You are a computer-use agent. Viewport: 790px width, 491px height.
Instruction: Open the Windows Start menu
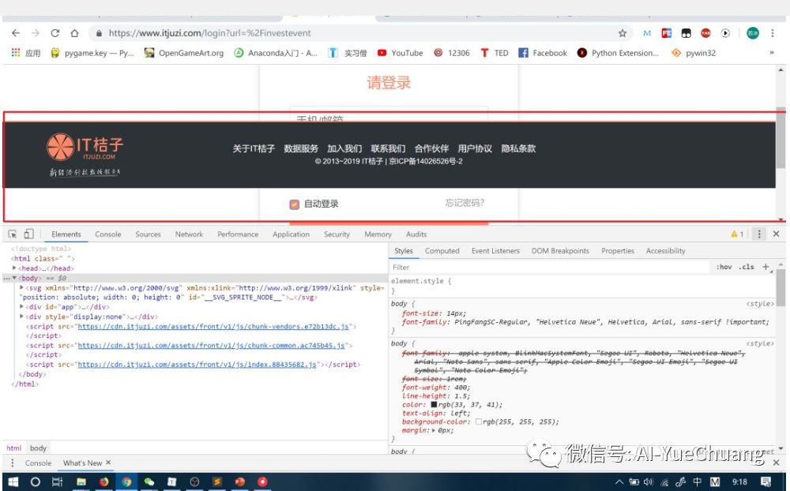click(13, 482)
